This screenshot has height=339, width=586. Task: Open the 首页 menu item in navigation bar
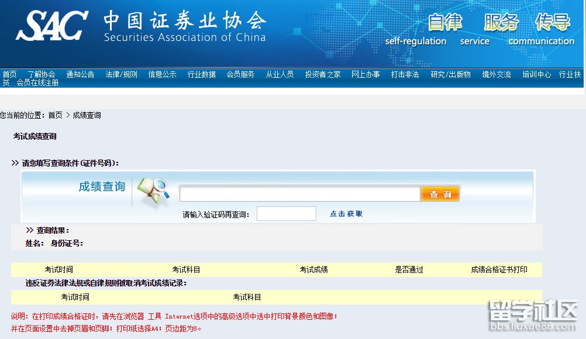pyautogui.click(x=9, y=74)
